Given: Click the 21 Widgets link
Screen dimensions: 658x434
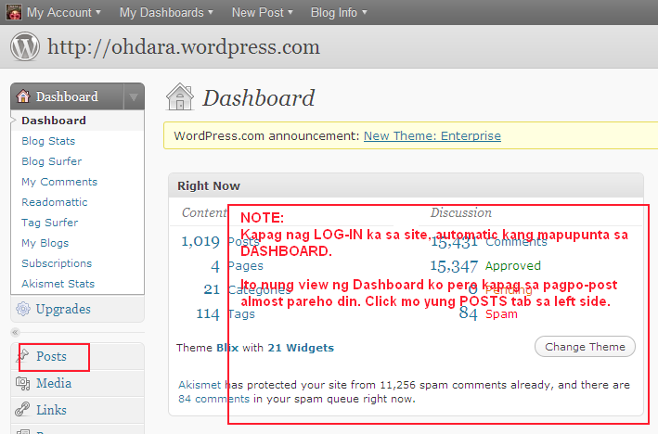Looking at the screenshot, I should [301, 348].
